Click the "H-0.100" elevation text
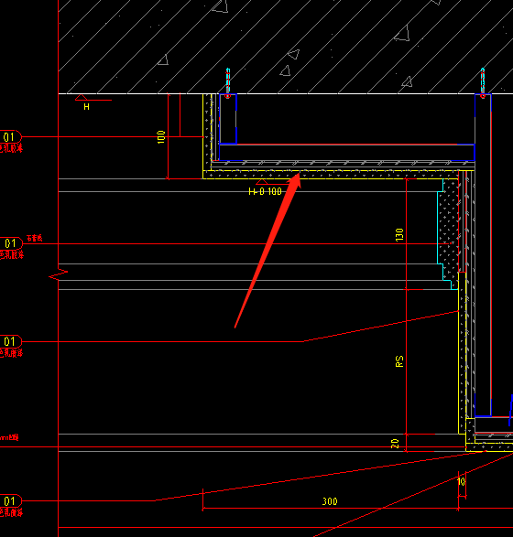513x537 pixels. pyautogui.click(x=265, y=191)
